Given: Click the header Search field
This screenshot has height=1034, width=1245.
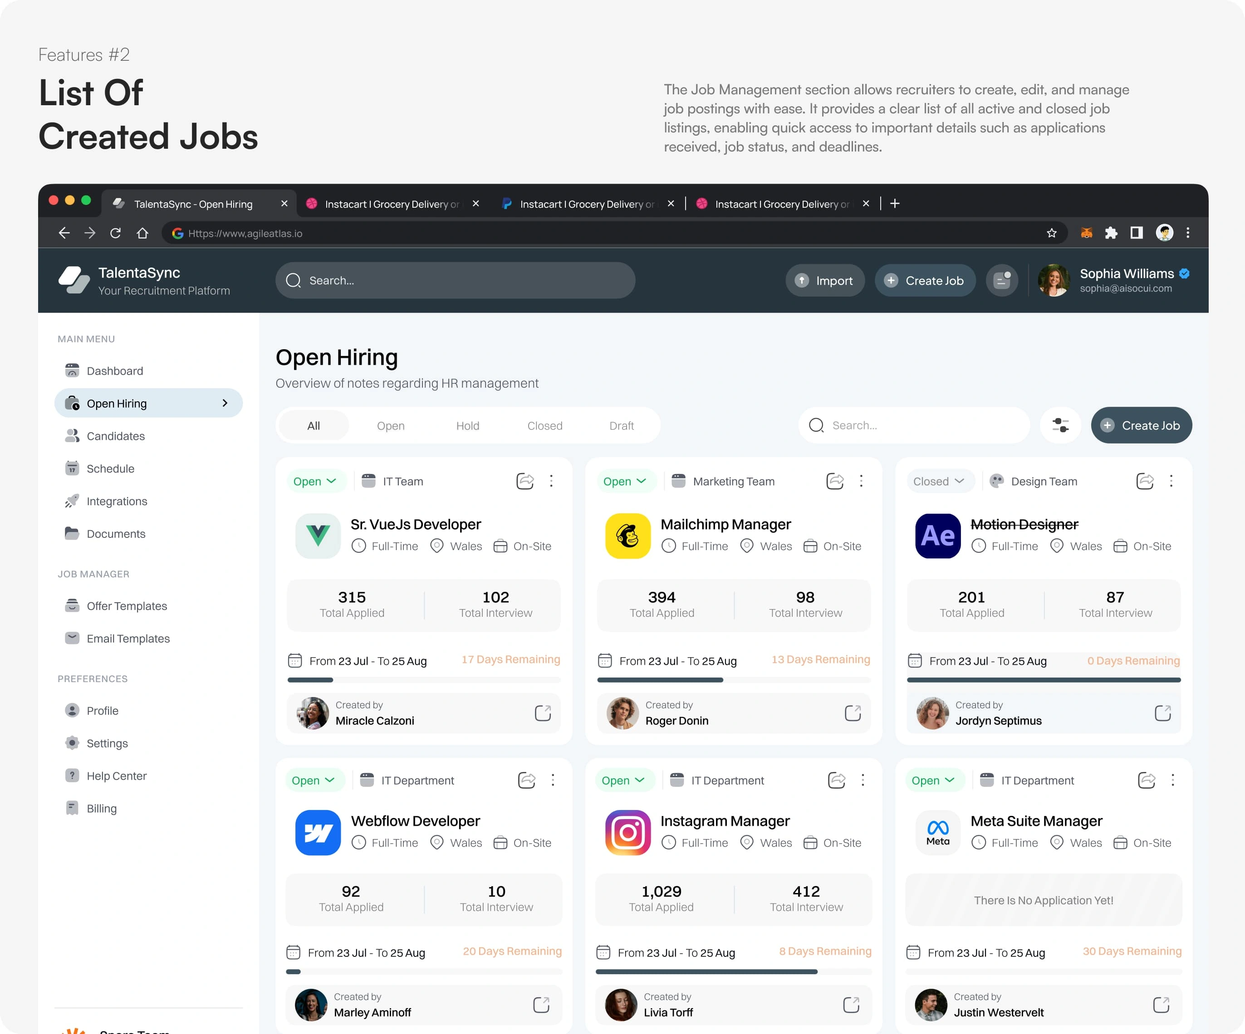Looking at the screenshot, I should pyautogui.click(x=456, y=280).
